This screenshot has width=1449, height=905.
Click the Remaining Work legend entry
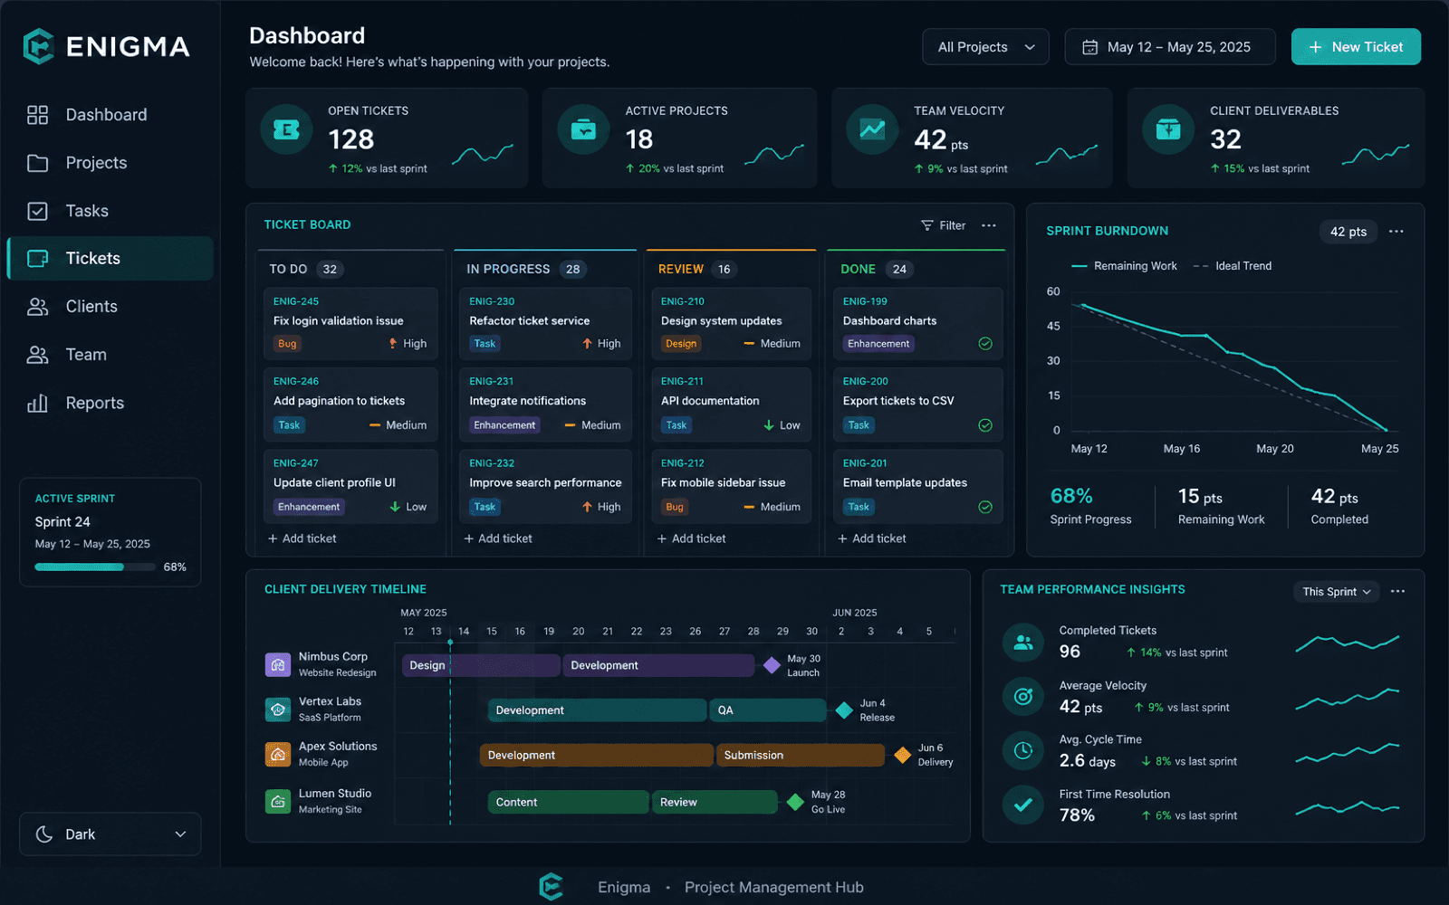[1124, 266]
